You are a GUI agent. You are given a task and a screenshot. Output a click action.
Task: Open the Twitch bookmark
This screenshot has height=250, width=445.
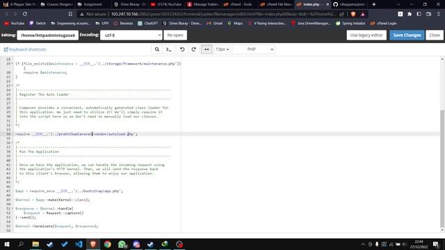click(x=38, y=23)
